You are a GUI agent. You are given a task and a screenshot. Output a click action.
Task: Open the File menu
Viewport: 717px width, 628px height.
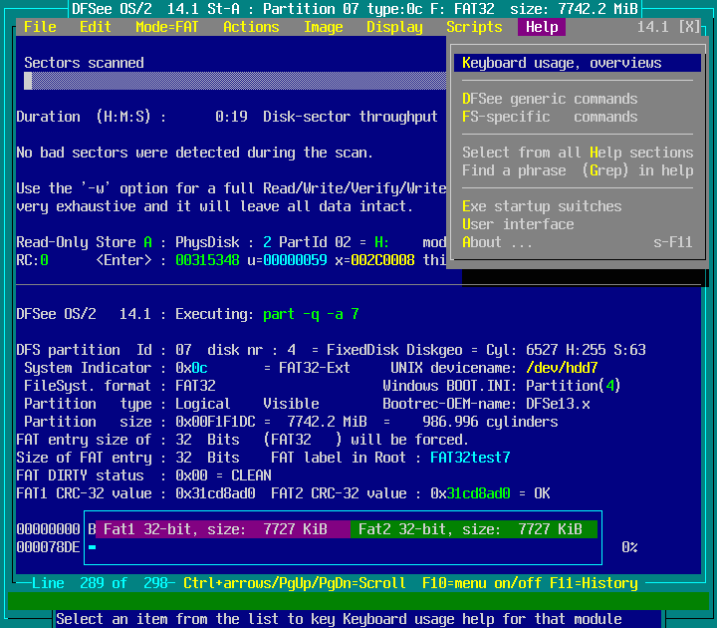click(40, 27)
